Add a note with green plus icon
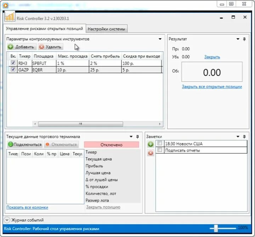 (151, 144)
